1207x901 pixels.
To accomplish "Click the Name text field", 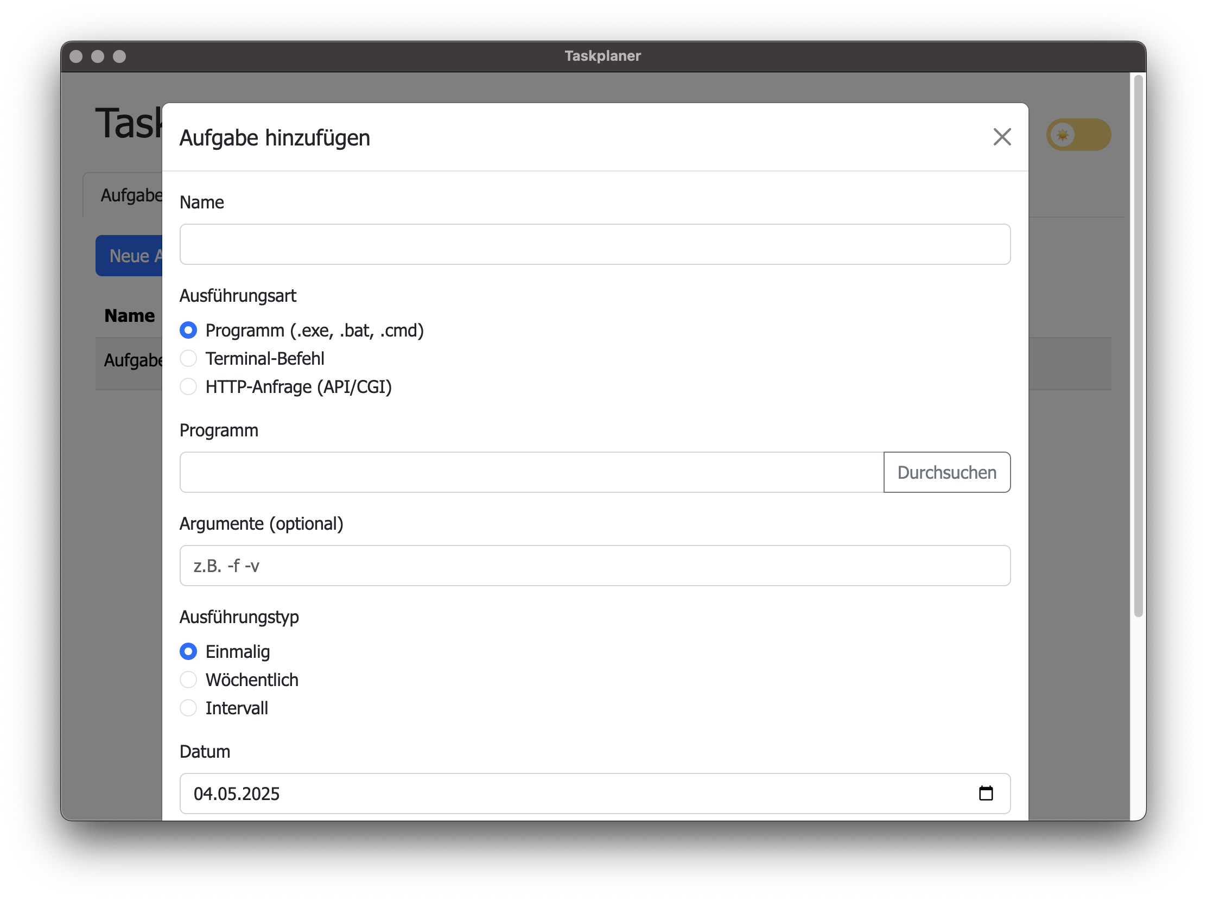I will [x=594, y=244].
